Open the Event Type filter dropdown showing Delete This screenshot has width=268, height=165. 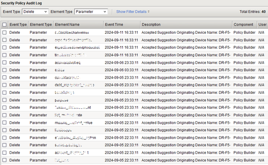point(35,12)
